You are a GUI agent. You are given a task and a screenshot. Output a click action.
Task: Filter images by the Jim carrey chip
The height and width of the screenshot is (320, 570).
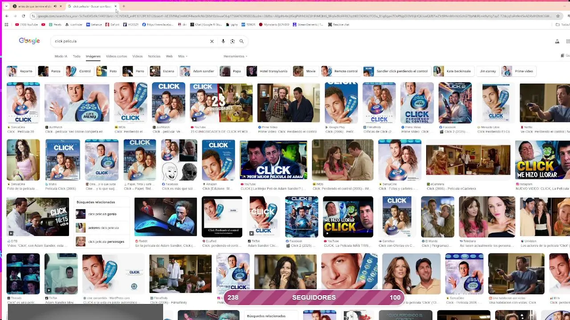488,71
